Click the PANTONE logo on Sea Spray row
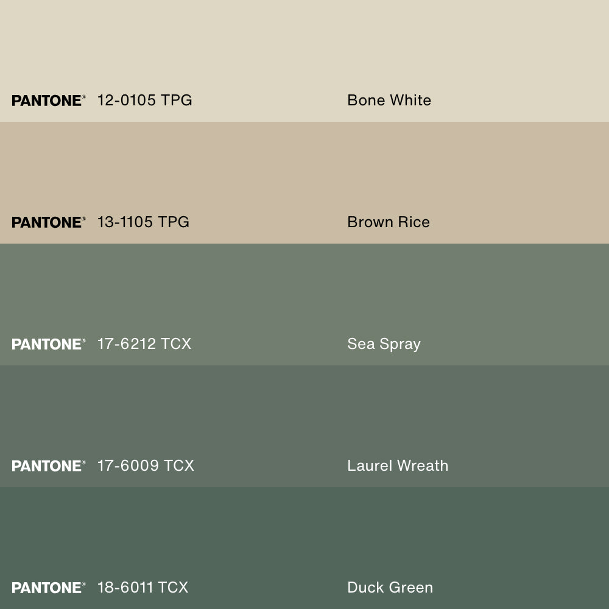Screen dimensions: 609x609 [48, 344]
